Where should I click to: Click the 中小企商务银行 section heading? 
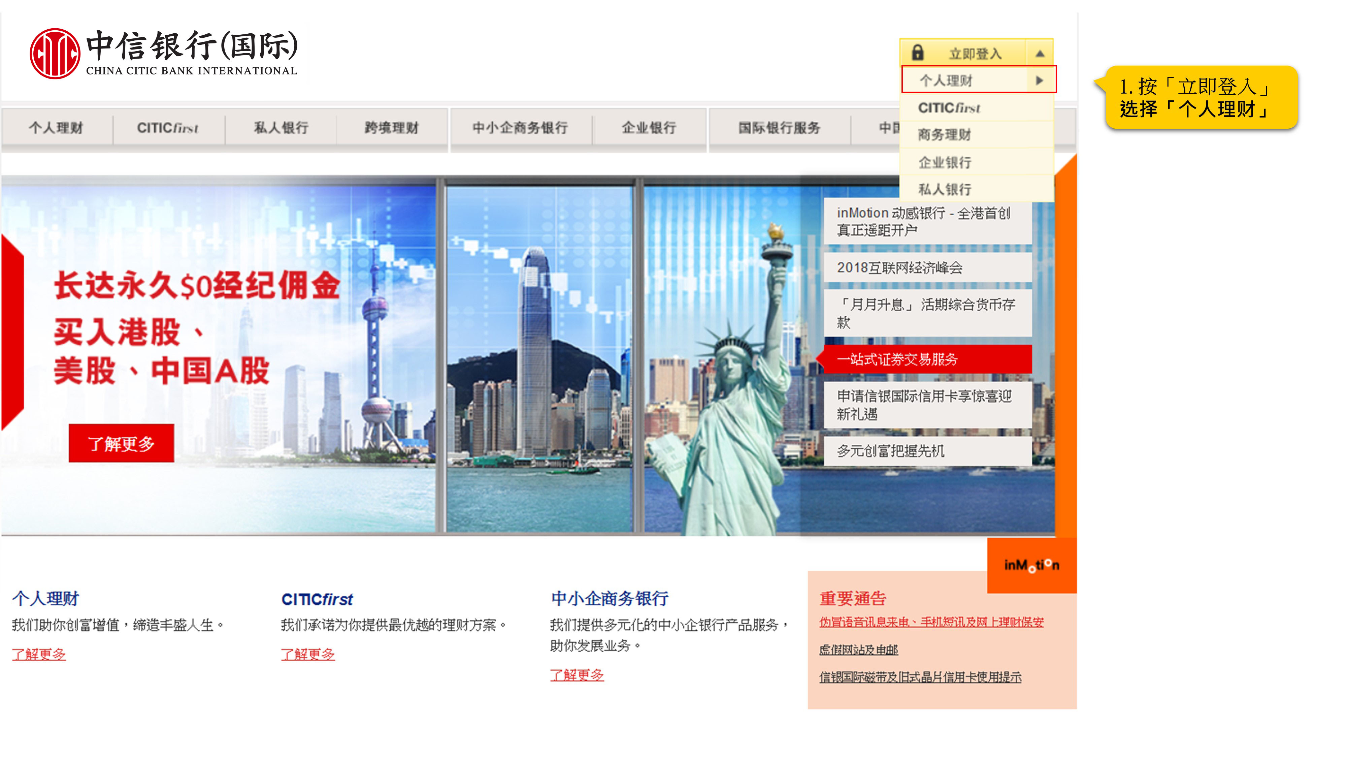point(610,598)
